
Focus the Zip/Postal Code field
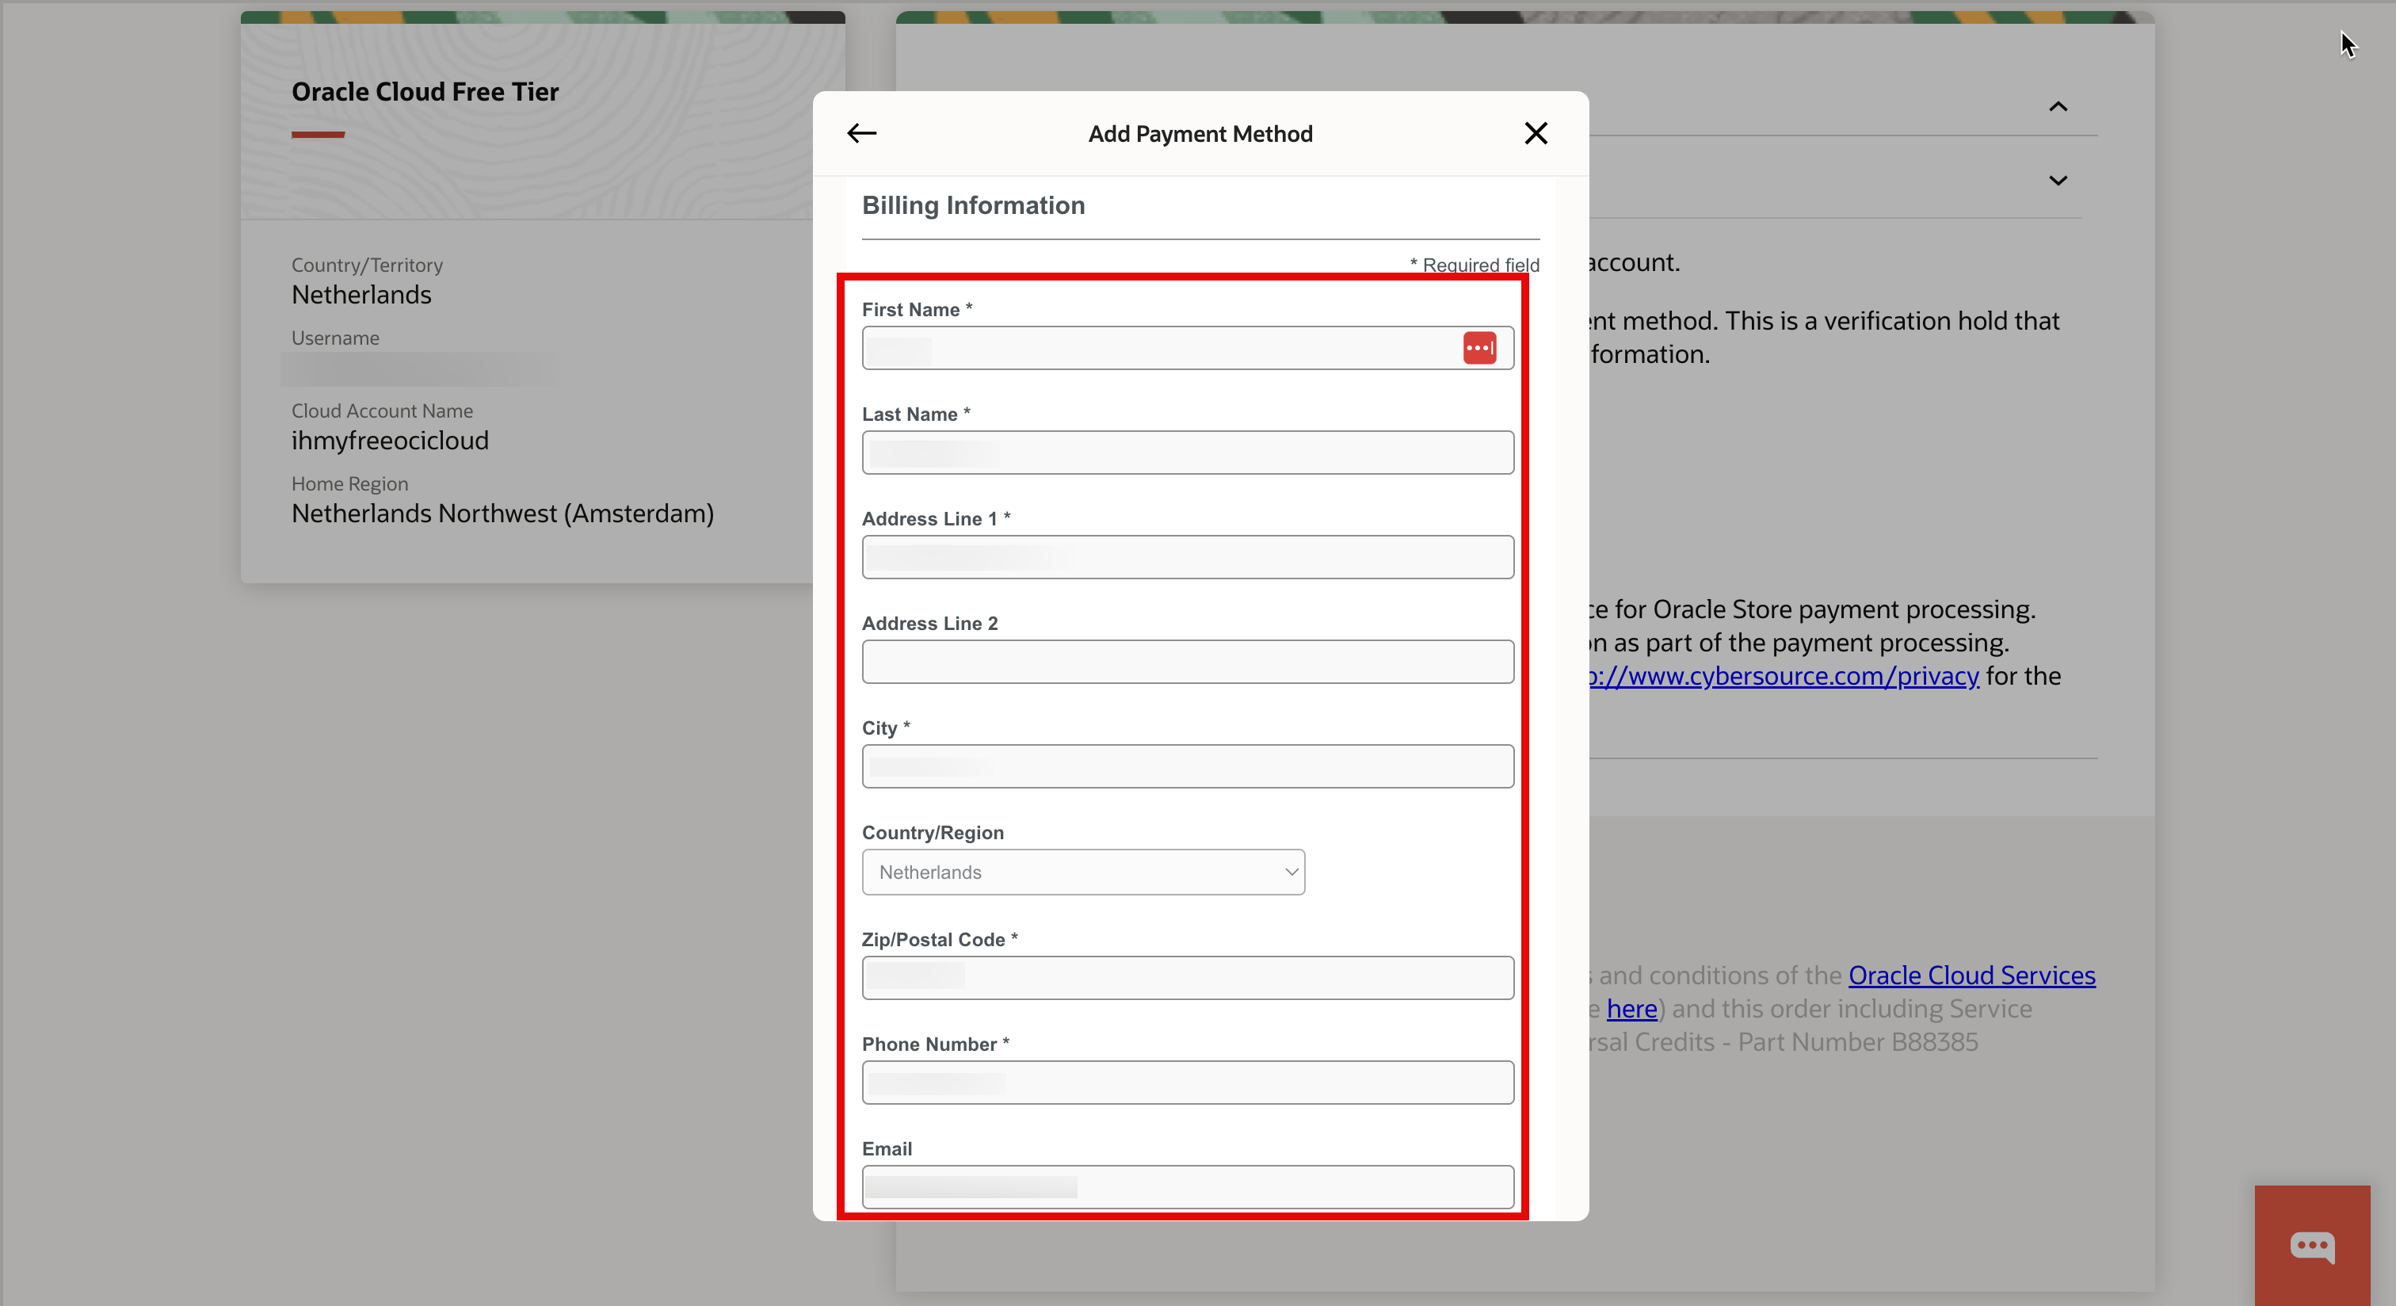[1187, 978]
